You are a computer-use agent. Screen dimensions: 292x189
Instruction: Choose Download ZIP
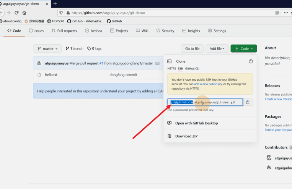point(186,136)
